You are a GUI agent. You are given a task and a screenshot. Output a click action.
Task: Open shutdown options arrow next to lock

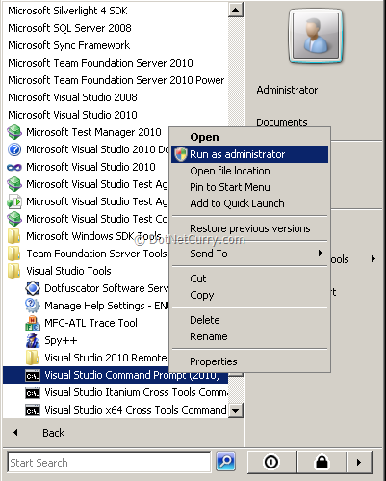(359, 462)
